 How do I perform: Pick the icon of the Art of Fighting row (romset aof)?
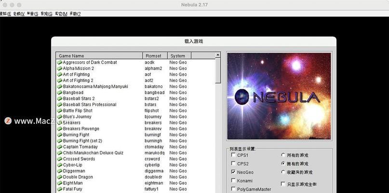point(60,74)
